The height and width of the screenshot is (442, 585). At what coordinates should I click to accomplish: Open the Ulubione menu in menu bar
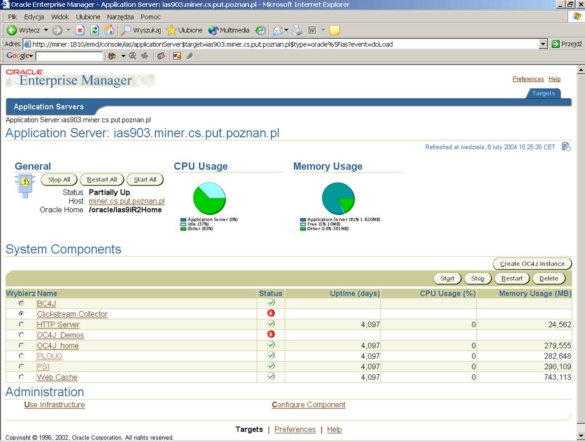(88, 17)
